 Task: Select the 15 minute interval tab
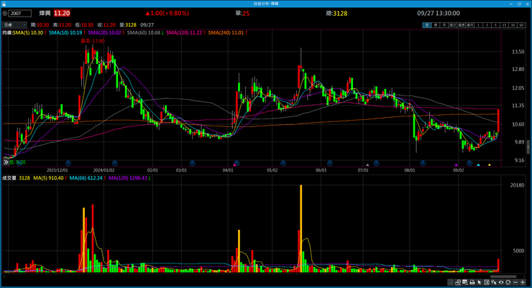tap(504, 25)
